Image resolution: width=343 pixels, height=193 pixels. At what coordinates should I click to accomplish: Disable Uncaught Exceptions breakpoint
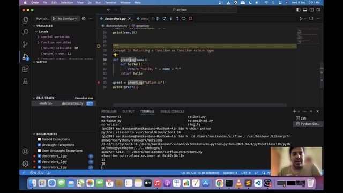click(x=39, y=145)
